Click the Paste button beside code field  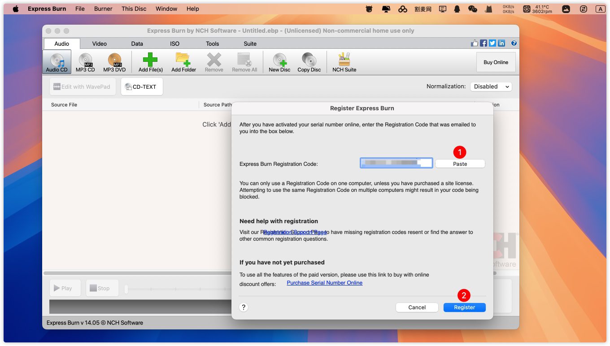point(460,164)
